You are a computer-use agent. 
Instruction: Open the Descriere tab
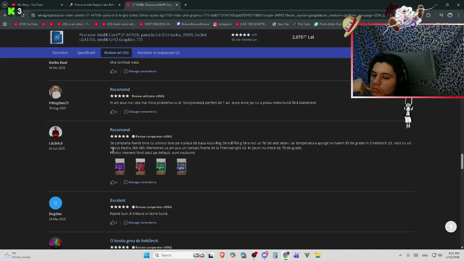pyautogui.click(x=60, y=53)
